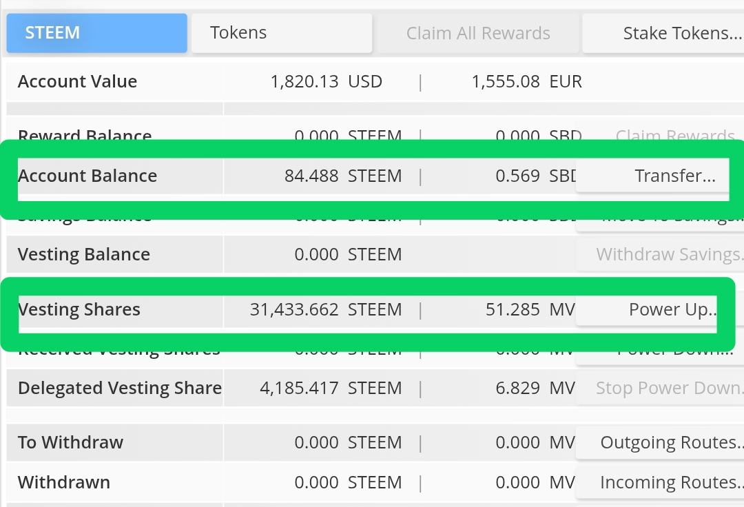Click Stop Power Down button
The width and height of the screenshot is (744, 507).
(x=660, y=389)
